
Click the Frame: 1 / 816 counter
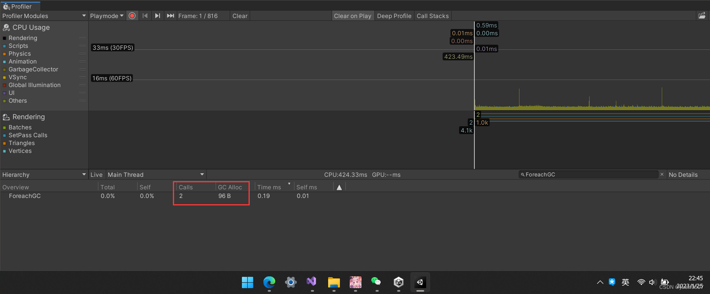tap(198, 16)
